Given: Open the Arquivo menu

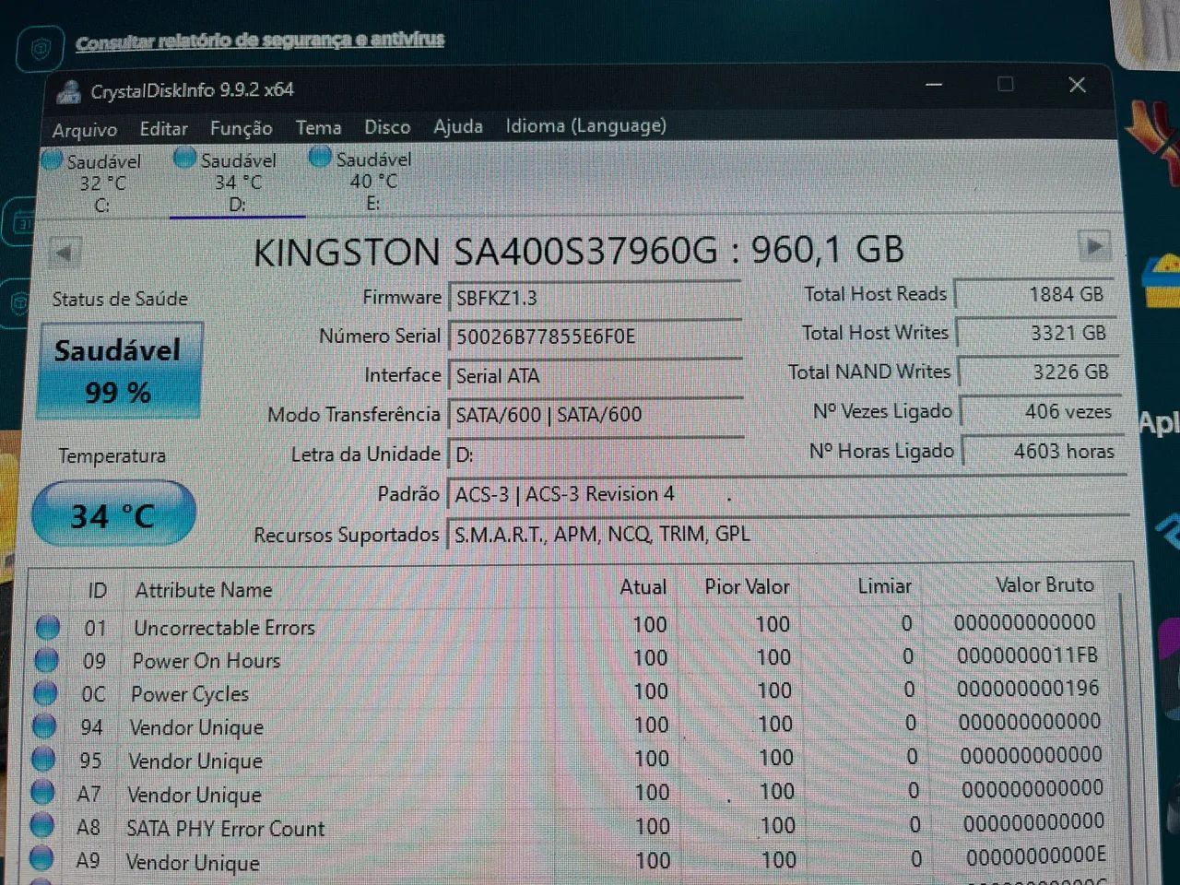Looking at the screenshot, I should pos(85,130).
